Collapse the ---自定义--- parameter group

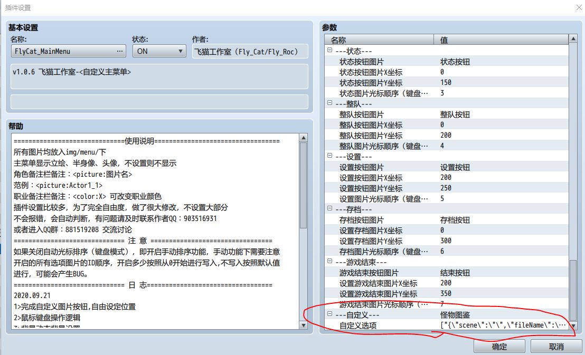click(x=330, y=314)
